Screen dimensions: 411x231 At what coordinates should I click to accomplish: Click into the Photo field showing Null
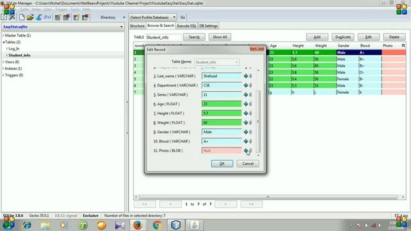pos(222,151)
